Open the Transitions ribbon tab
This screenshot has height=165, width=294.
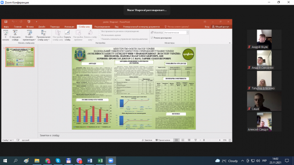tap(55, 27)
